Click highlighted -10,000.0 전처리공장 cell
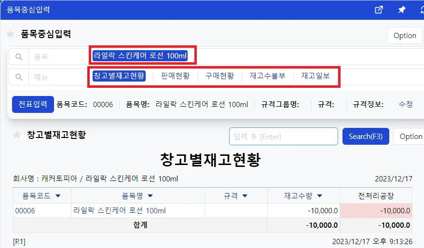This screenshot has width=424, height=248. coord(376,211)
